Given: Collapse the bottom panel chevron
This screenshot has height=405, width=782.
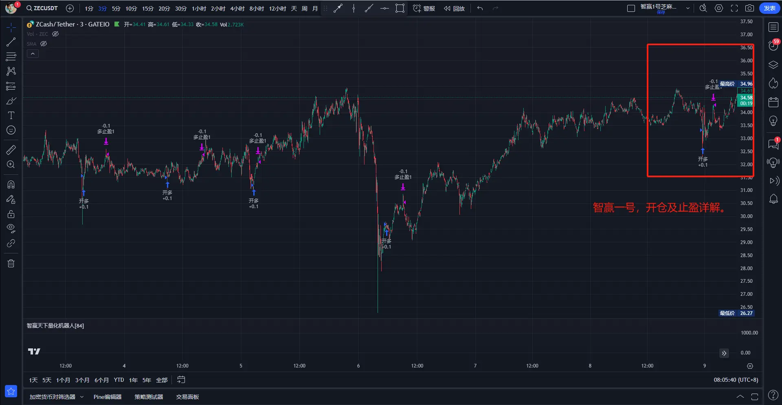Looking at the screenshot, I should (740, 397).
